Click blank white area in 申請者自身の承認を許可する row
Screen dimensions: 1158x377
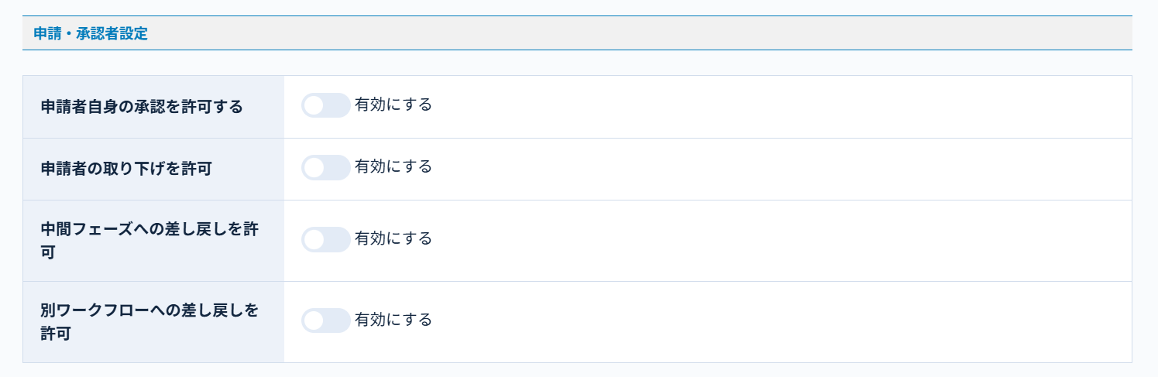[775, 107]
